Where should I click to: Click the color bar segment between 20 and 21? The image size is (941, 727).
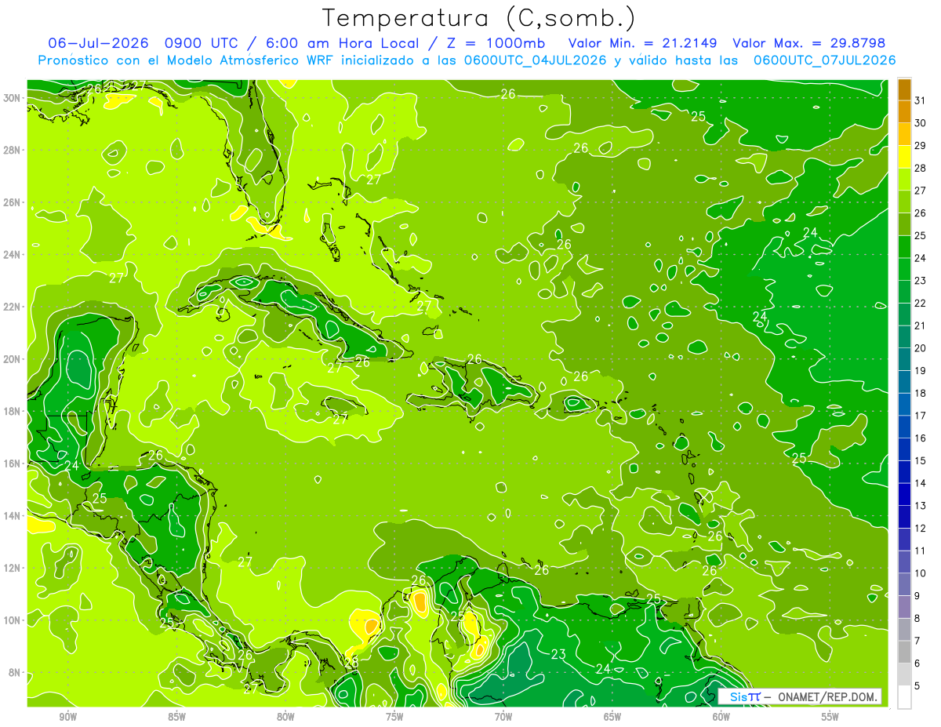point(904,337)
